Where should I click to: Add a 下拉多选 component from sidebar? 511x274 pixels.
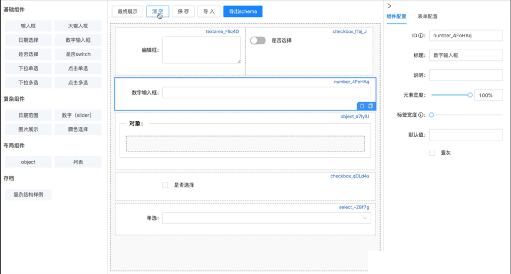(28, 83)
